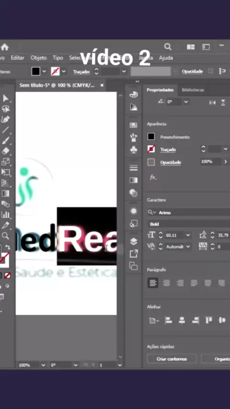230x409 pixels.
Task: Open the Opacidade link in Aparência
Action: point(171,162)
